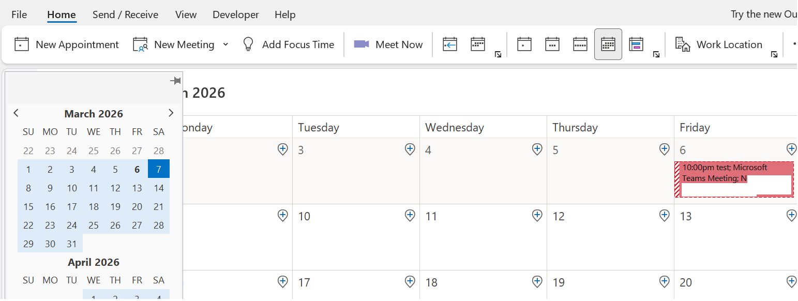Add an event on Thursday 12 via plus
The height and width of the screenshot is (301, 798).
coord(665,215)
